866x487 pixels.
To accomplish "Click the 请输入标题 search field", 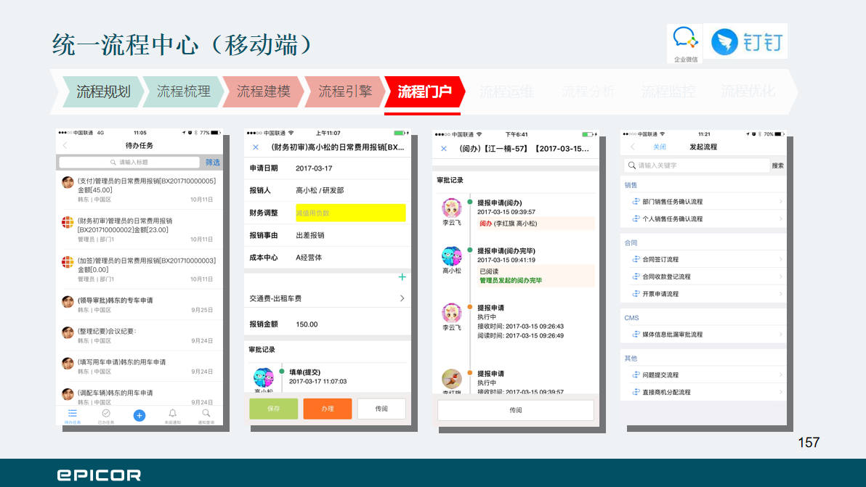I will (129, 162).
